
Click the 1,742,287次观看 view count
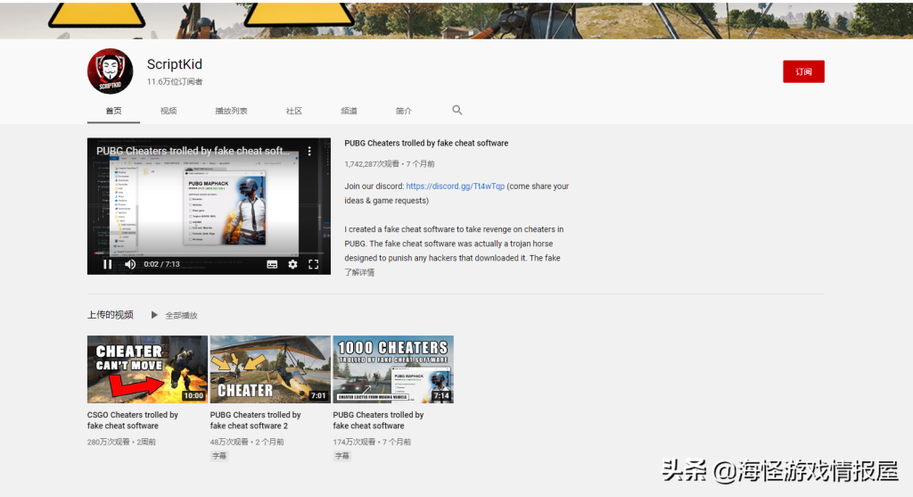[x=372, y=164]
